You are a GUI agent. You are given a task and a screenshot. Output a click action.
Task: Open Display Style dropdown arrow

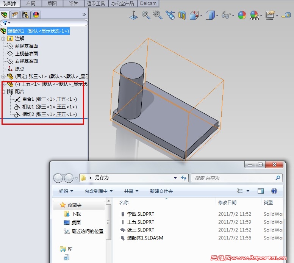217,16
